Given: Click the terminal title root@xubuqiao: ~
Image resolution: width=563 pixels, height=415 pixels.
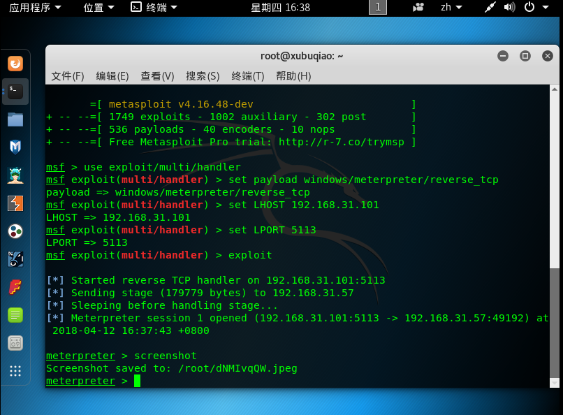Looking at the screenshot, I should (302, 57).
